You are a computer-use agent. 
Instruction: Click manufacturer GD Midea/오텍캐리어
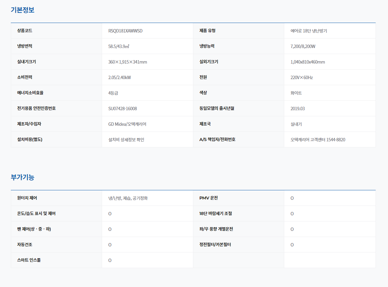tap(127, 124)
